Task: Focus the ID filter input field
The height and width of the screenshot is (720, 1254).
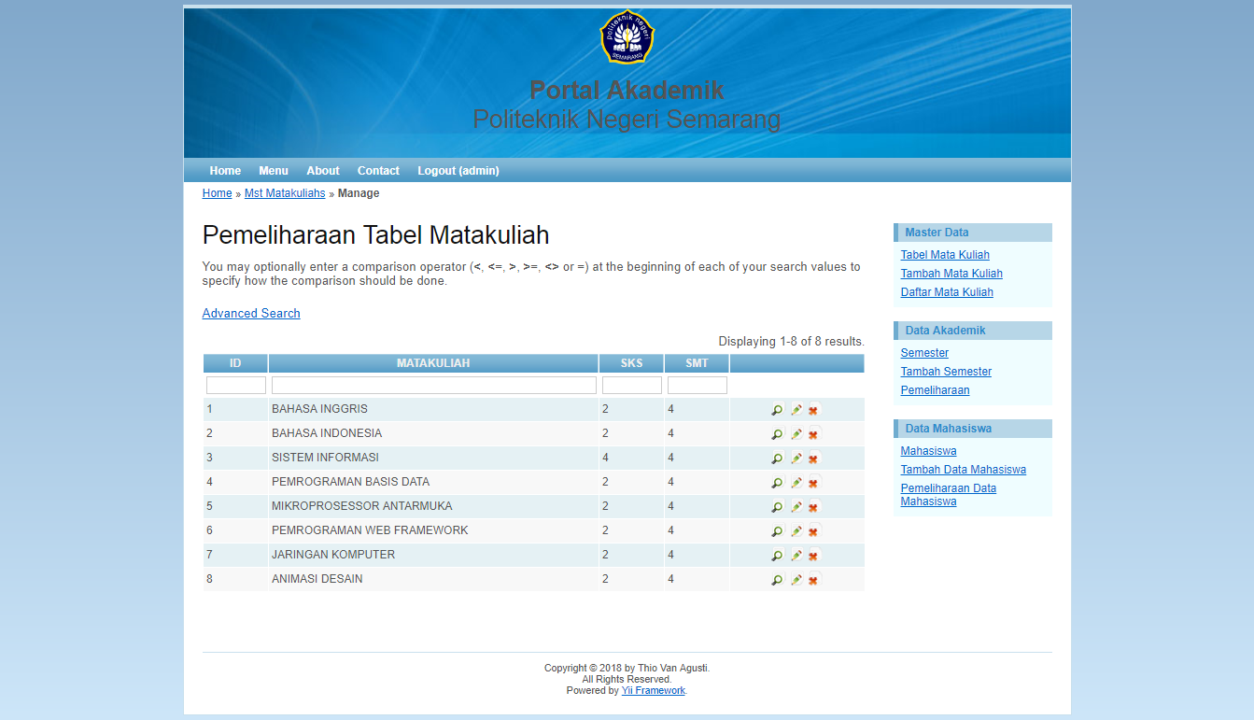Action: pyautogui.click(x=236, y=386)
